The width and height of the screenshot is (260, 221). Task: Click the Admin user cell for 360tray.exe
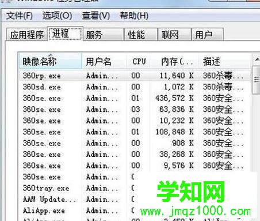102,188
